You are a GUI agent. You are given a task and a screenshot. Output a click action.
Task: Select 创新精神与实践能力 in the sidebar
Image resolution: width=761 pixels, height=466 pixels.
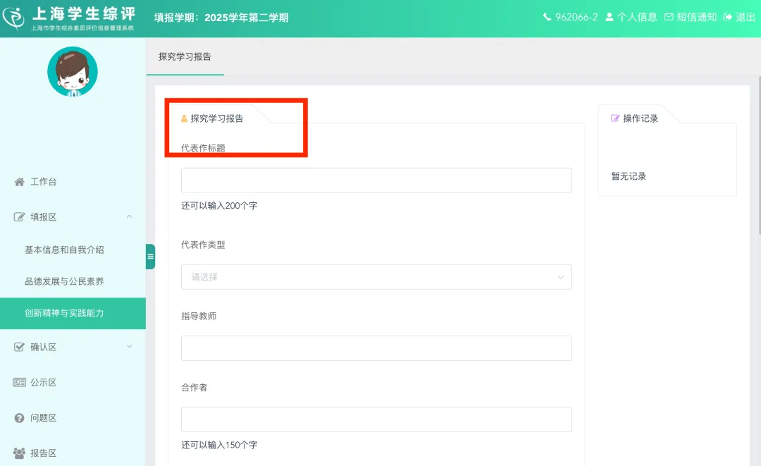click(73, 313)
